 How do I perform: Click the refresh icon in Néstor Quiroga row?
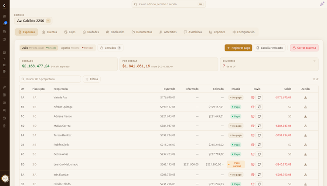pyautogui.click(x=259, y=107)
